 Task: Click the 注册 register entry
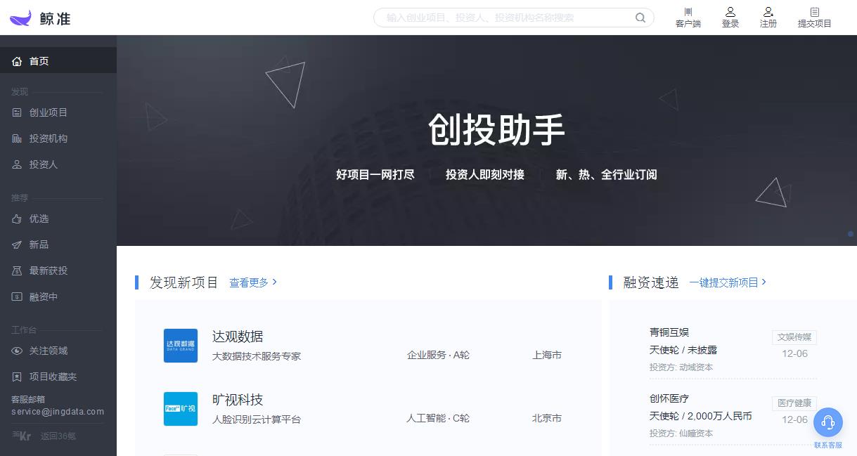click(768, 18)
